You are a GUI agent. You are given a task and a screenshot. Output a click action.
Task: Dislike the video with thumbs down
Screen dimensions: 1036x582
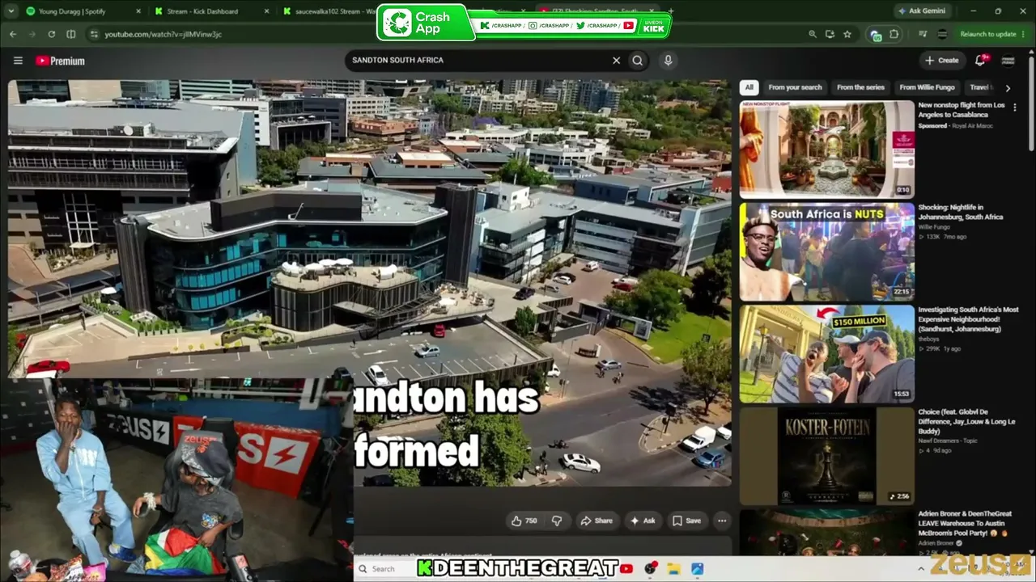[x=557, y=521]
